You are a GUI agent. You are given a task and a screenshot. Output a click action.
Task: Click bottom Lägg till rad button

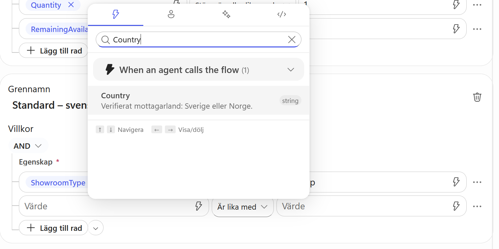pyautogui.click(x=54, y=228)
